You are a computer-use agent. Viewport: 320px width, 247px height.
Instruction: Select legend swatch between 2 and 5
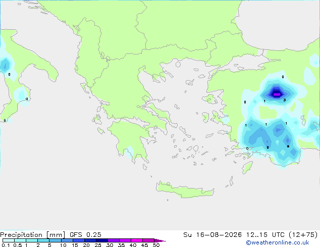43,240
